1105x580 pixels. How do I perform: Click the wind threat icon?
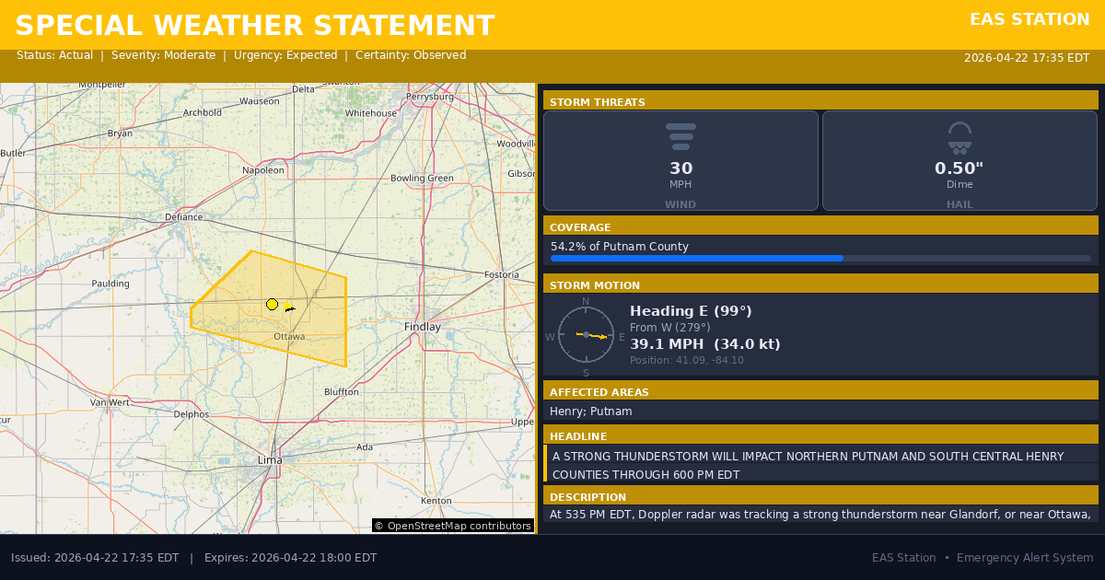point(680,136)
